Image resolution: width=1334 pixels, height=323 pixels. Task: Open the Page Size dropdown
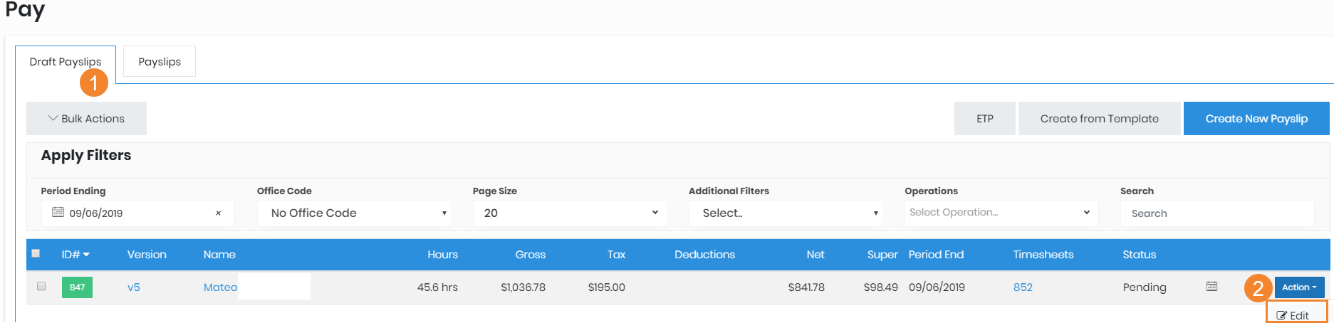coord(570,213)
